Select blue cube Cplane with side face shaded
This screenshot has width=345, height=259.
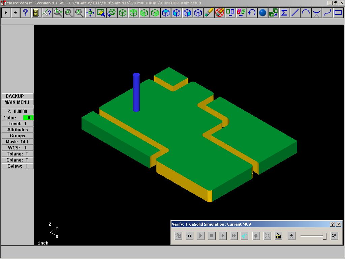click(x=187, y=13)
